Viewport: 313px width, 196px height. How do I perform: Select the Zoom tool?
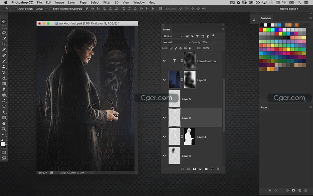4,129
